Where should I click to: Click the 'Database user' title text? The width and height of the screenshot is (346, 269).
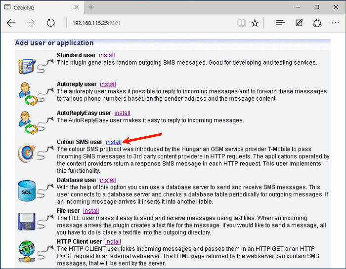coord(77,180)
